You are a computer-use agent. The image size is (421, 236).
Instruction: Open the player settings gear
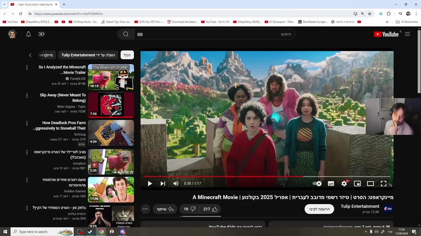click(344, 184)
